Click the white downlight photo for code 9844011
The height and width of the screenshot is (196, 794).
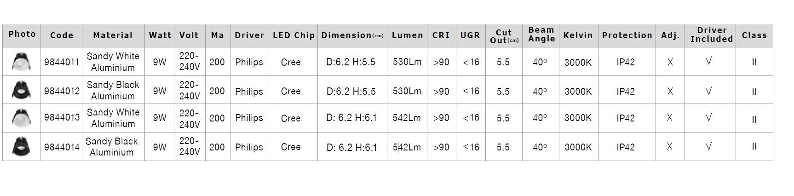(x=21, y=62)
